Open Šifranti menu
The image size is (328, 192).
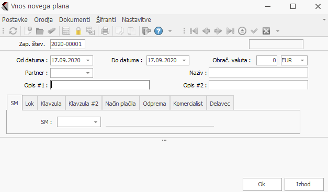pos(106,20)
